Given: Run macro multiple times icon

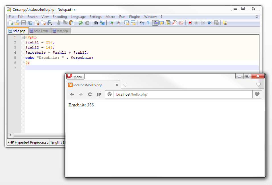Looking at the screenshot, I should coord(210,23).
